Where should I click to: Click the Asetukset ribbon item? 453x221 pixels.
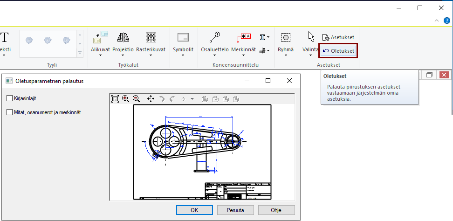338,37
